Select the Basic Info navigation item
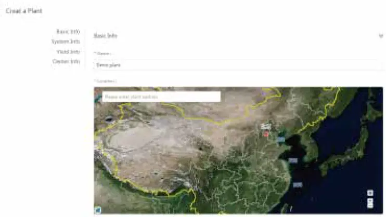 click(x=68, y=32)
